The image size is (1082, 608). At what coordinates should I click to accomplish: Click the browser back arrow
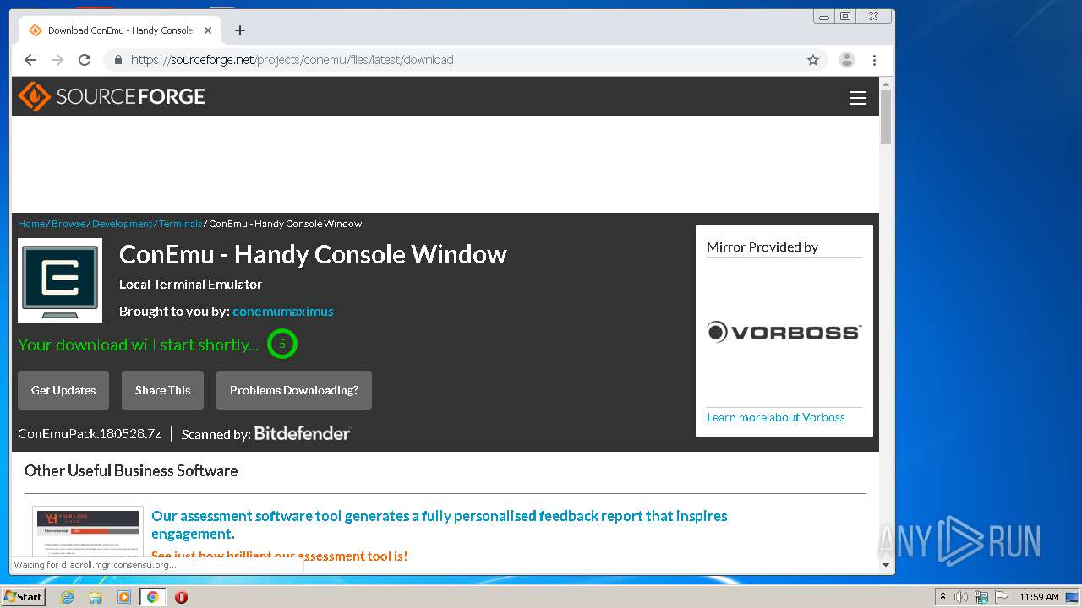click(x=30, y=60)
